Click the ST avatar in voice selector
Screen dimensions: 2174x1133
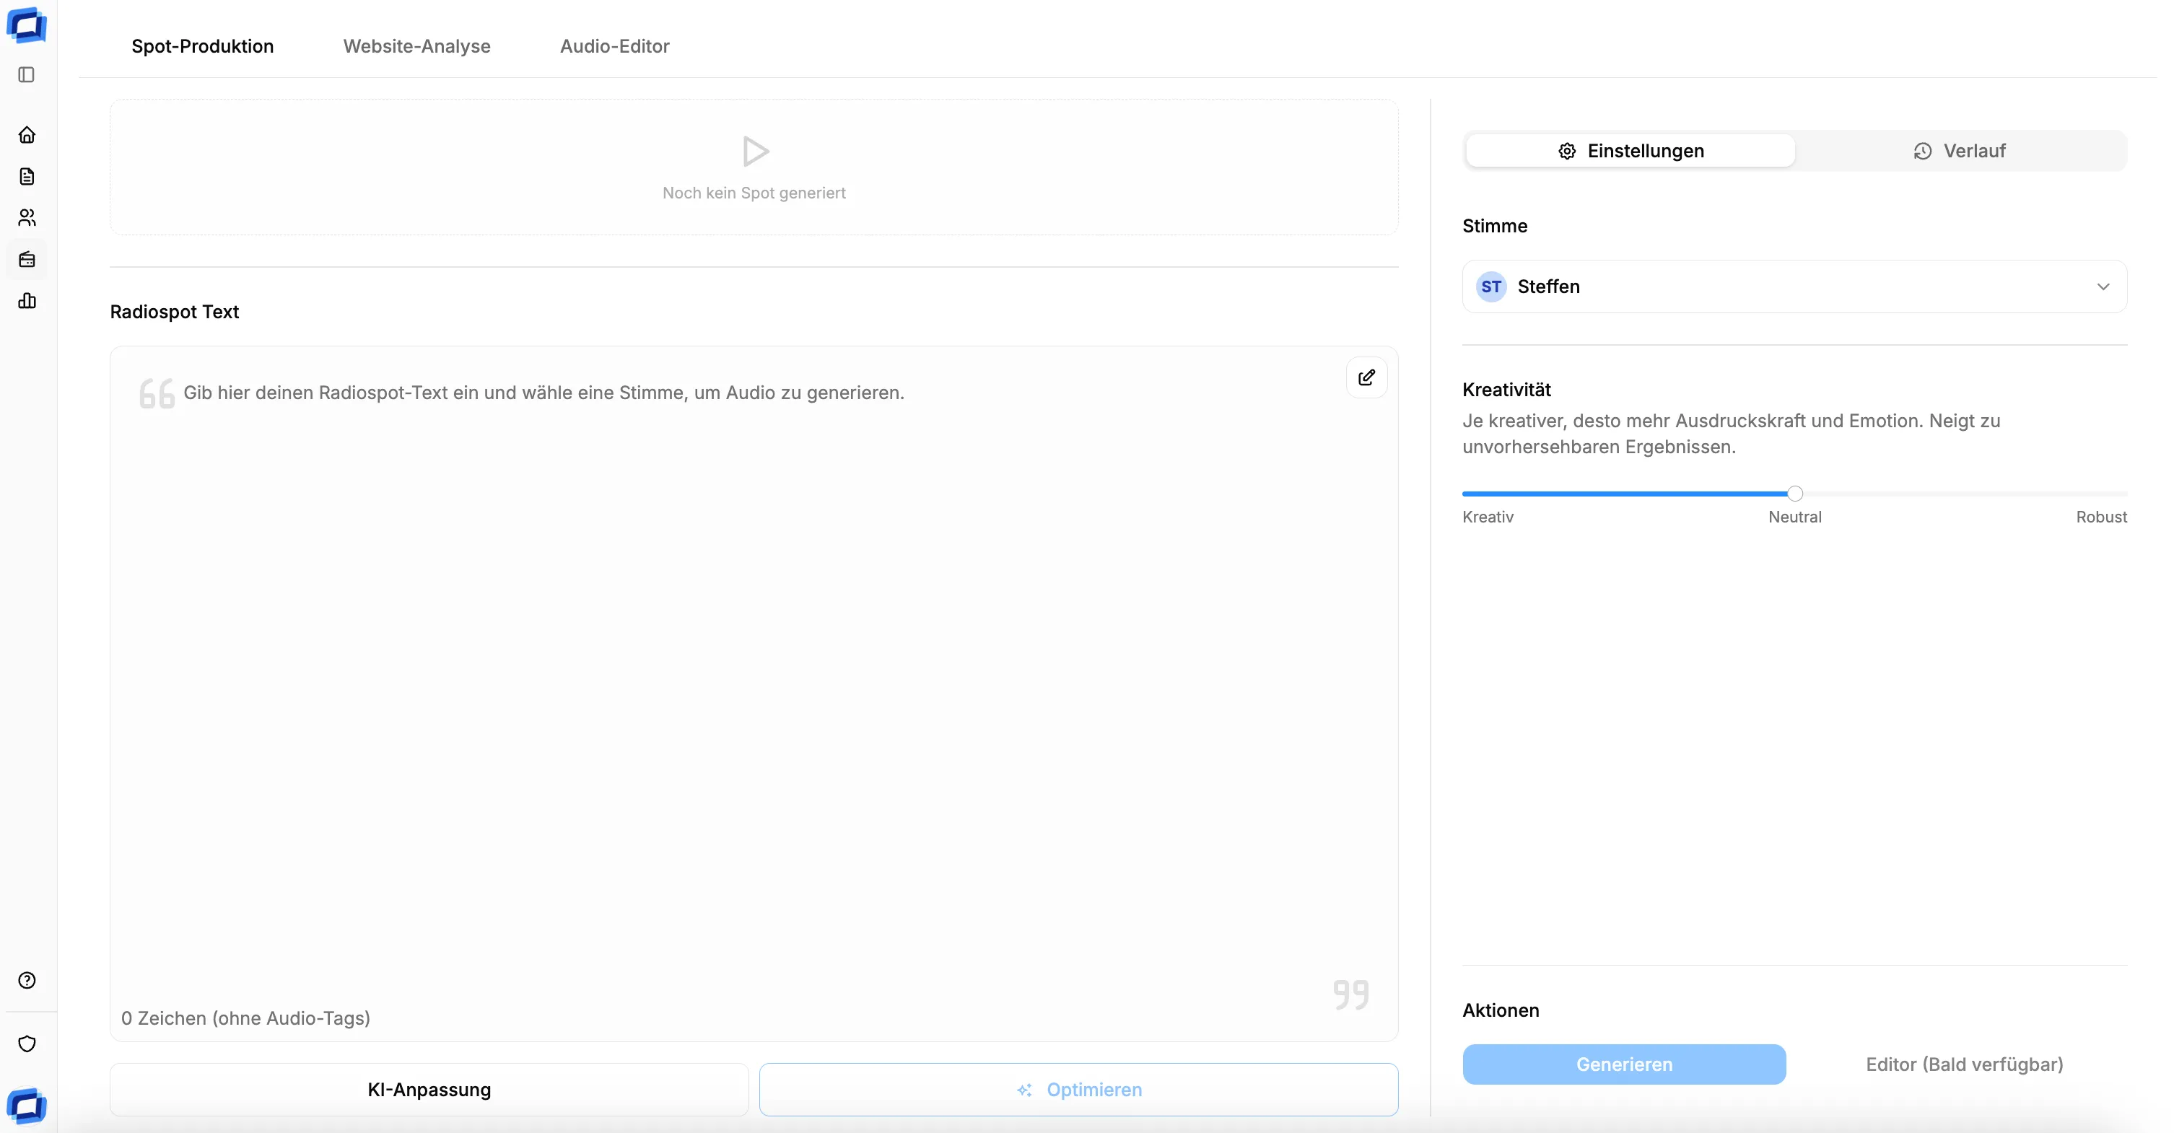point(1491,286)
